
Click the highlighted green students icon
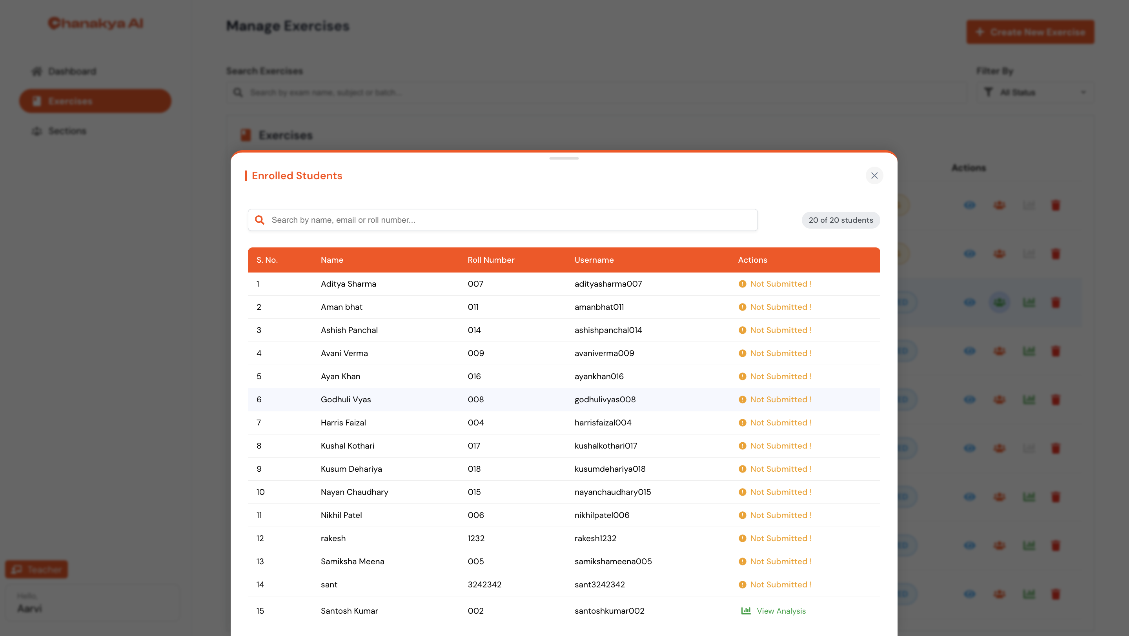pos(999,302)
